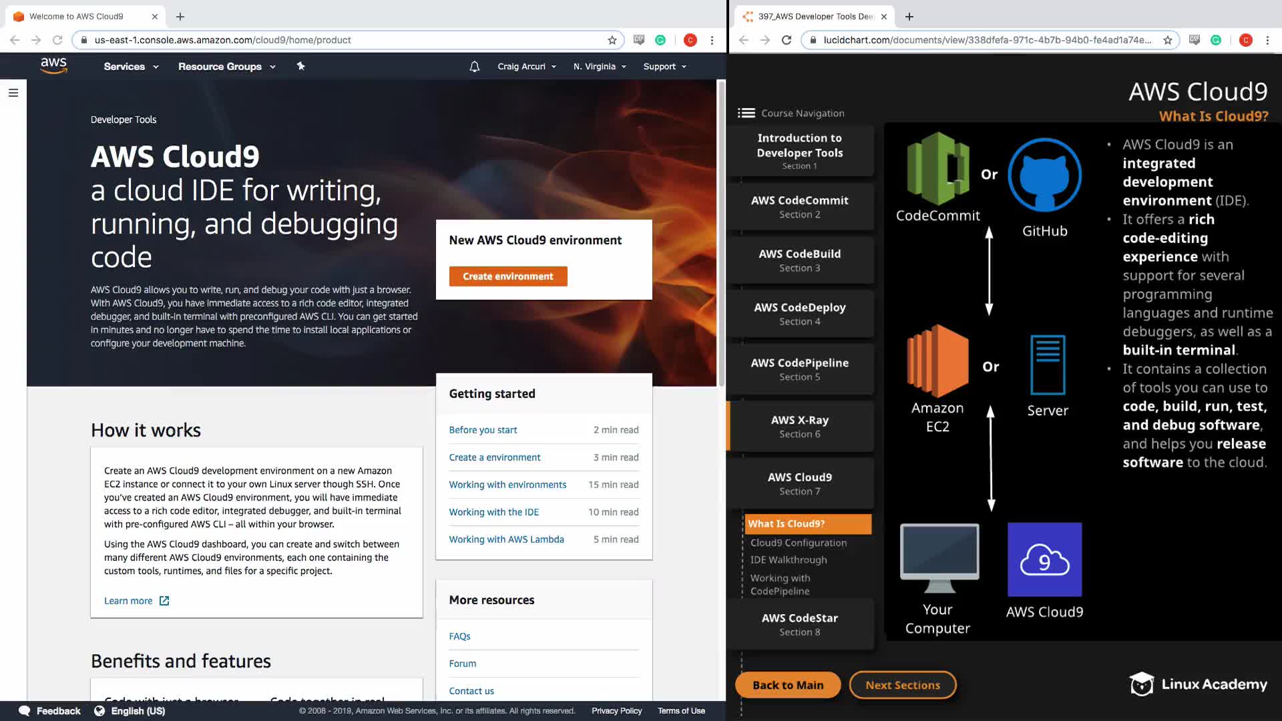
Task: Open the AWS CodeStar Section 8
Action: [x=799, y=624]
